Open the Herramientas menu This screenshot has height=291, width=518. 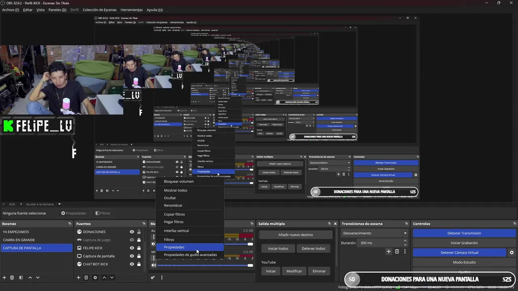coord(132,10)
